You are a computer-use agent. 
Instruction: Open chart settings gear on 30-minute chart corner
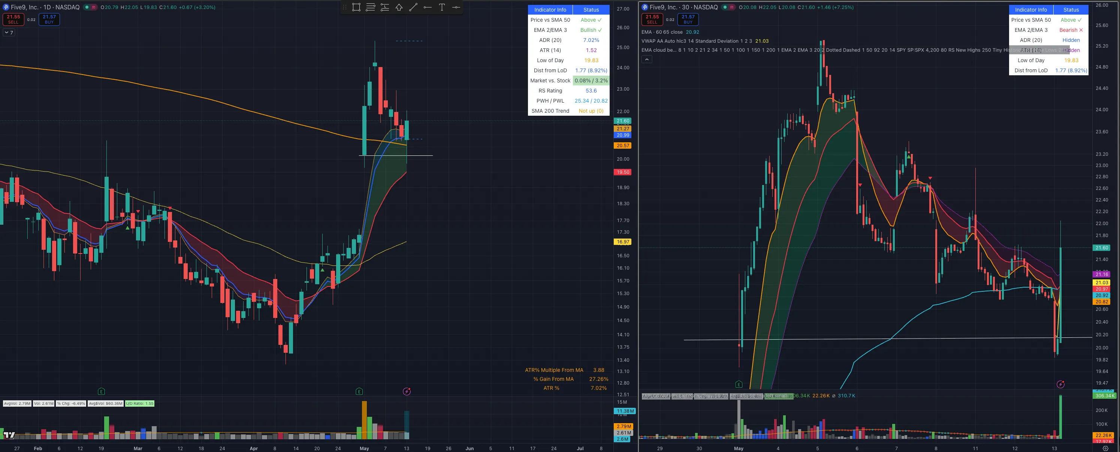(x=1106, y=448)
